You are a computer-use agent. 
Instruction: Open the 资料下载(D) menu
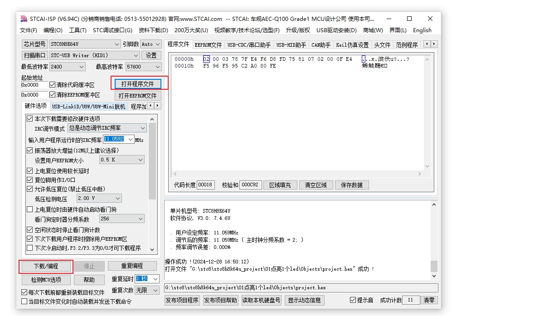pos(153,30)
